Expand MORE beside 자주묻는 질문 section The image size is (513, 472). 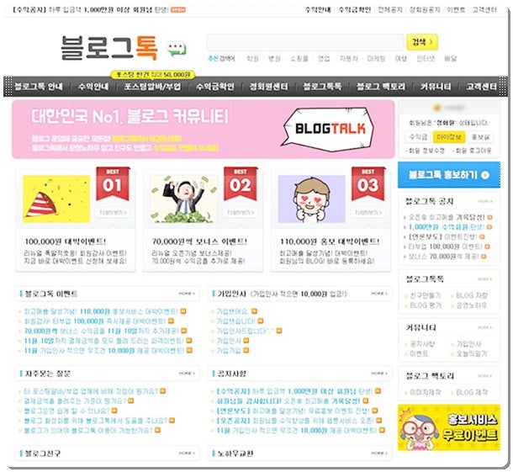point(187,374)
